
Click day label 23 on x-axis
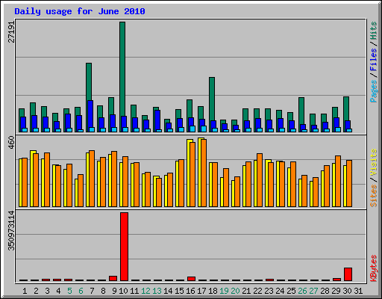coord(269,291)
